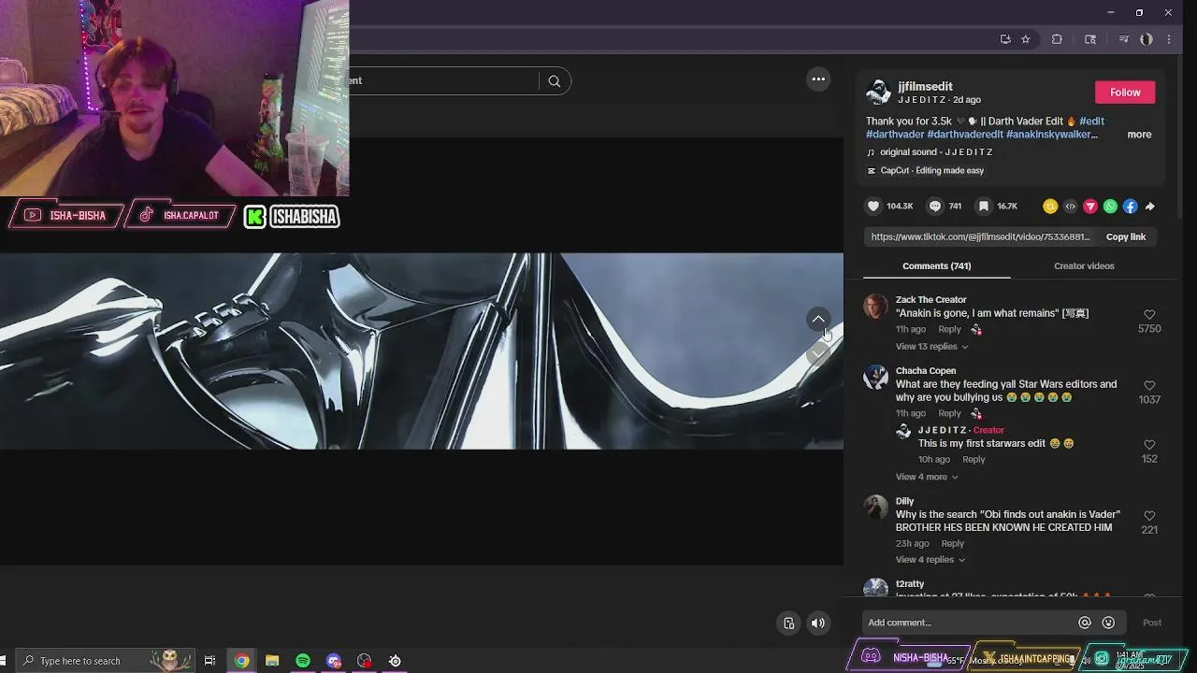Like Zack The Creator's comment
Screen dimensions: 1197x673
pyautogui.click(x=1149, y=315)
